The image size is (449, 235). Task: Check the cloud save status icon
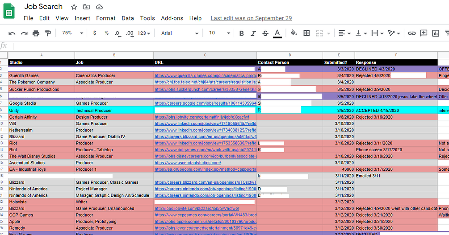tap(99, 7)
